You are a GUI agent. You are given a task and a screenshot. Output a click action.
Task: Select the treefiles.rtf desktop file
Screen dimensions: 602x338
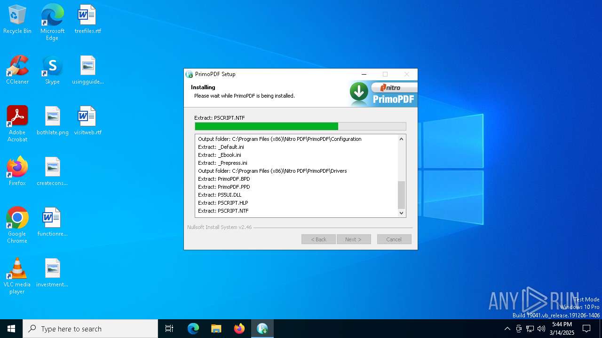(87, 19)
